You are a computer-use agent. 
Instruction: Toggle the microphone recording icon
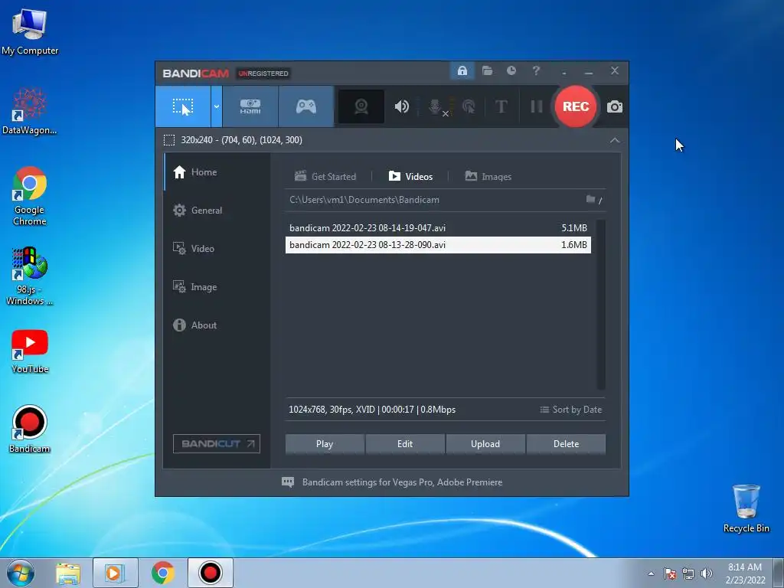tap(435, 106)
